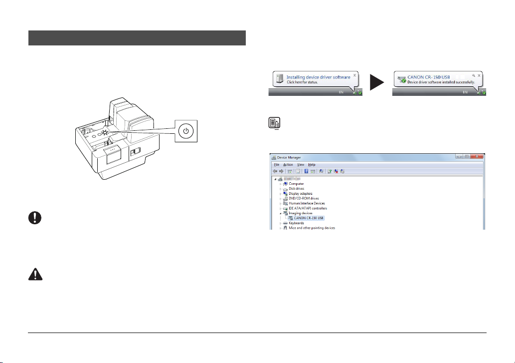This screenshot has width=515, height=363.
Task: Select the Disk drives label
Action: (x=296, y=189)
